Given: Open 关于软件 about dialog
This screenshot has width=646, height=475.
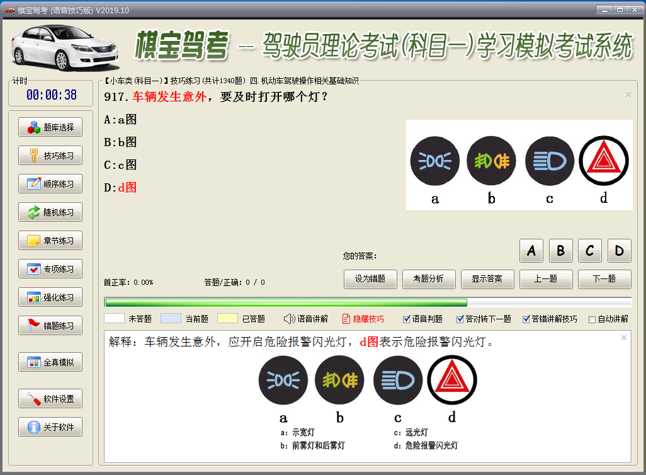Looking at the screenshot, I should click(50, 427).
